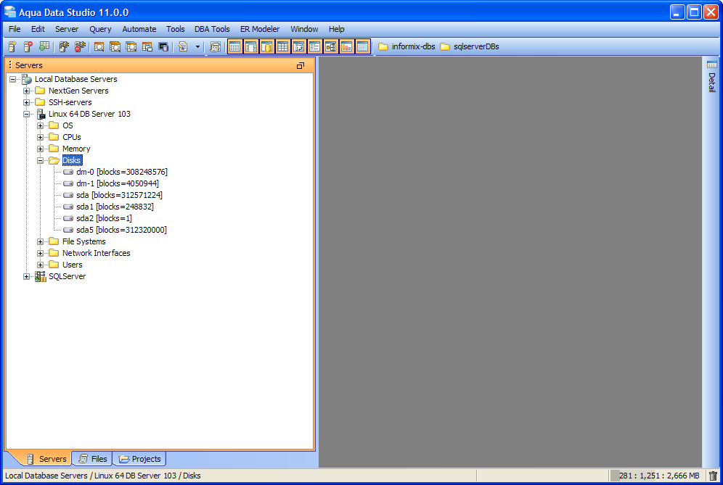
Task: Toggle the highlighted list form panel button
Action: (314, 46)
